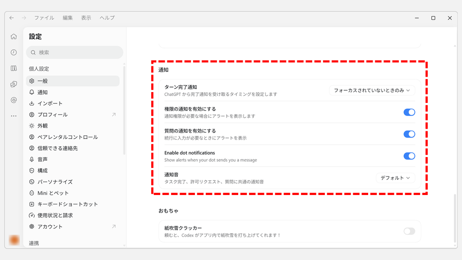Click the icon beside パーソナライズ
This screenshot has width=462, height=260.
[x=32, y=182]
